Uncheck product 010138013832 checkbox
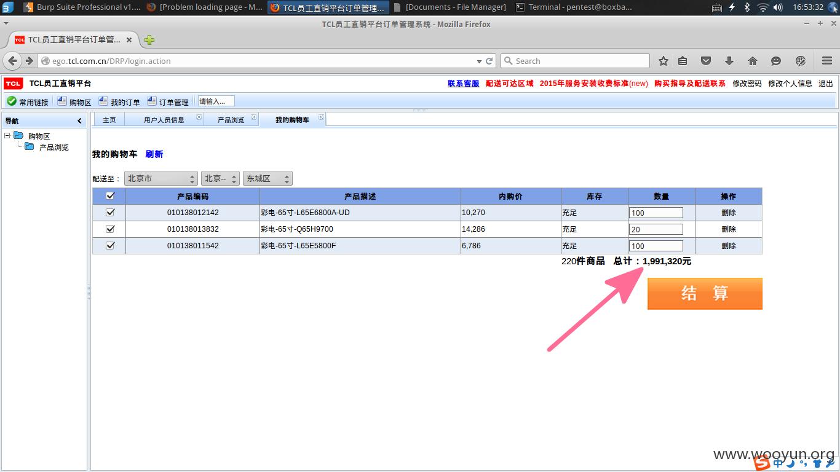This screenshot has width=840, height=472. pyautogui.click(x=110, y=229)
